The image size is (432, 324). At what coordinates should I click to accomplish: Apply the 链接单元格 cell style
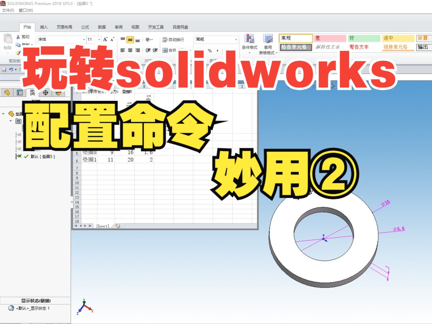pos(398,47)
